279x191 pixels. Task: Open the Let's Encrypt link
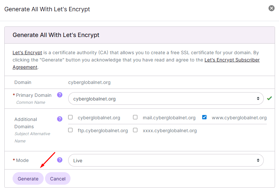pos(27,53)
